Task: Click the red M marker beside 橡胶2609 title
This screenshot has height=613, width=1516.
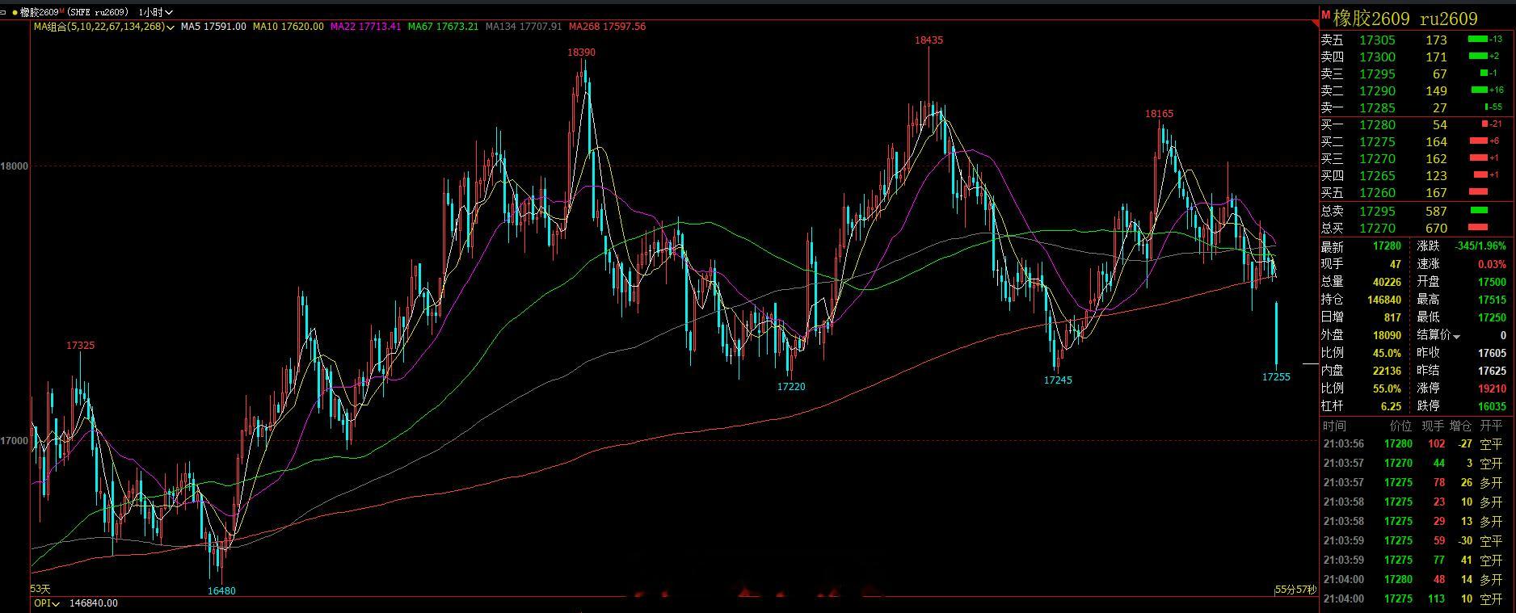Action: click(1325, 16)
